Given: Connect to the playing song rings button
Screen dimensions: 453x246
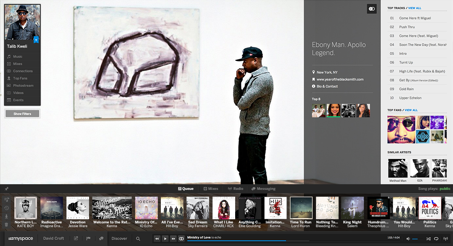Looking at the screenshot, I should click(x=181, y=238).
